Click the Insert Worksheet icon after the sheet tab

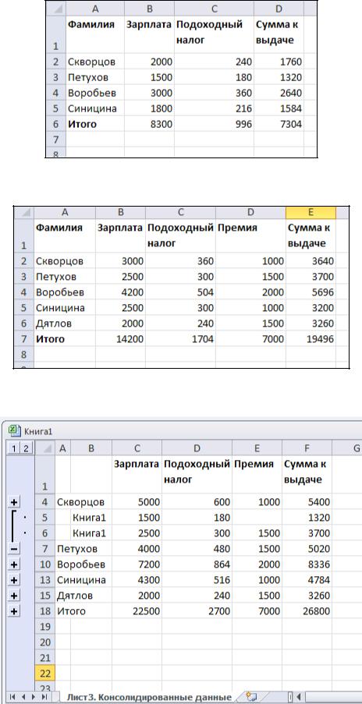coord(250,697)
